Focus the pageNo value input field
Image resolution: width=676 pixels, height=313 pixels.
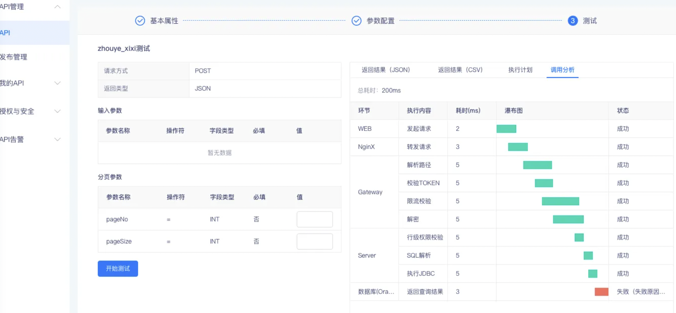315,219
